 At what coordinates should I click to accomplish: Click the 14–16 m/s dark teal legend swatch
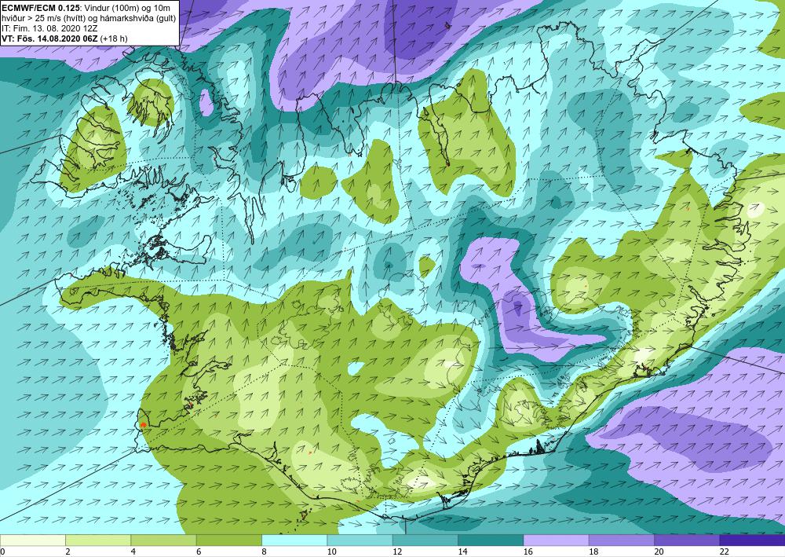click(x=491, y=540)
